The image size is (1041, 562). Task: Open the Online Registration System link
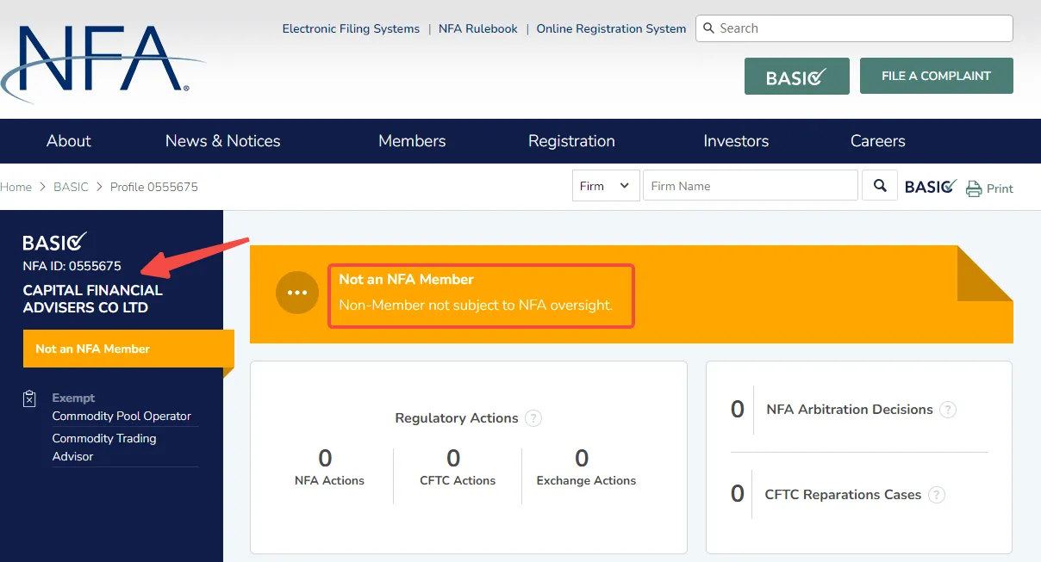(x=611, y=28)
